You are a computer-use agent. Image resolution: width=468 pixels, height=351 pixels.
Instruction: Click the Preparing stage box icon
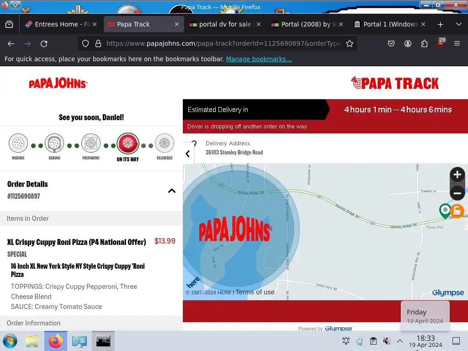point(91,143)
